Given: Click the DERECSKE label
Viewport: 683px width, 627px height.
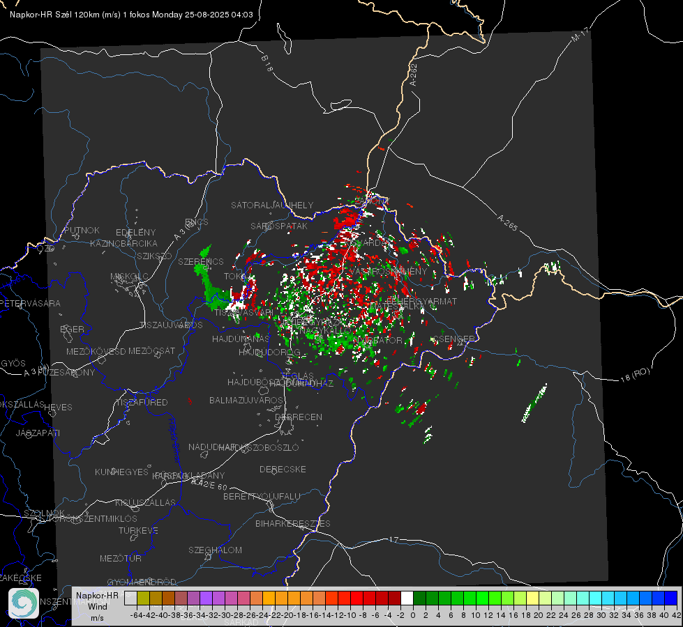Looking at the screenshot, I should (283, 469).
